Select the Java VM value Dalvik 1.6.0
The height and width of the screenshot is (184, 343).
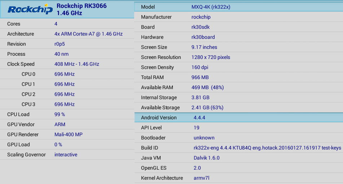207,158
